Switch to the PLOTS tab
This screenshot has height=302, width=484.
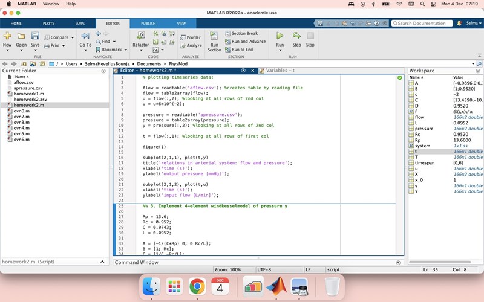[x=48, y=23]
